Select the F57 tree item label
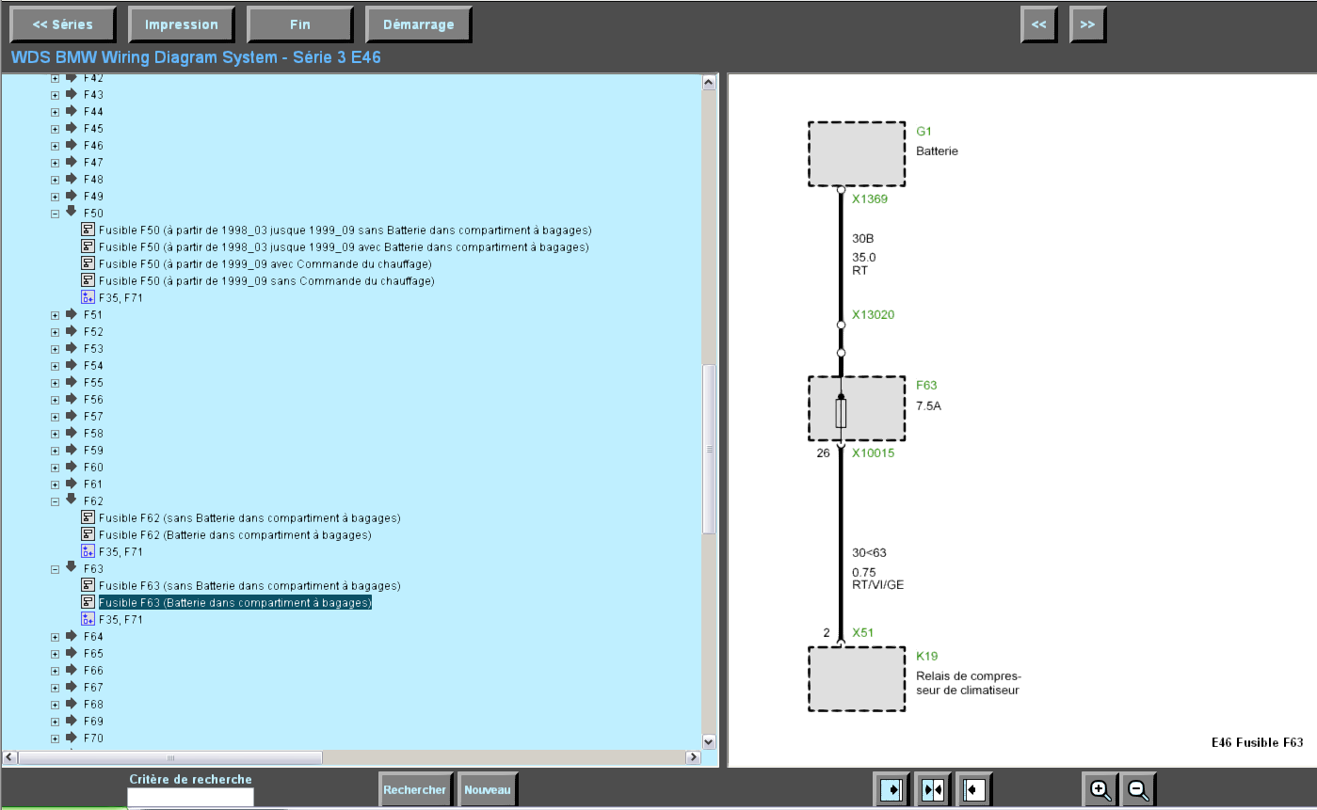Image resolution: width=1317 pixels, height=810 pixels. point(93,417)
